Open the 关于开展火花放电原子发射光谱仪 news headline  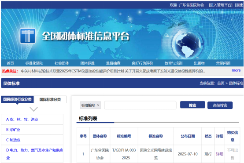[165, 71]
